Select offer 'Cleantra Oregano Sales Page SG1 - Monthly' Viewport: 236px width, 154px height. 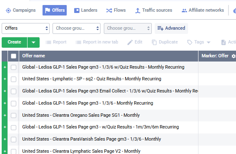81,115
